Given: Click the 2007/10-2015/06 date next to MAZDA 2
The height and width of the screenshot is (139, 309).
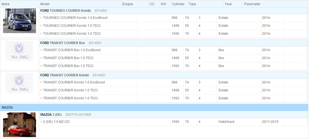Looking at the screenshot, I should pyautogui.click(x=78, y=114).
